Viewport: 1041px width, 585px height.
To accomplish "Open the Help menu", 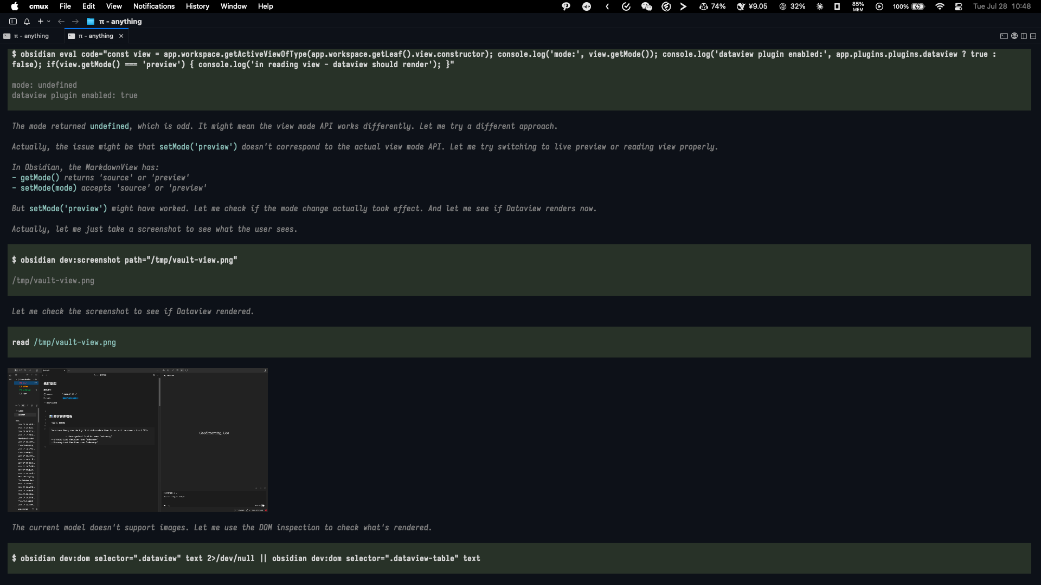I will tap(266, 6).
